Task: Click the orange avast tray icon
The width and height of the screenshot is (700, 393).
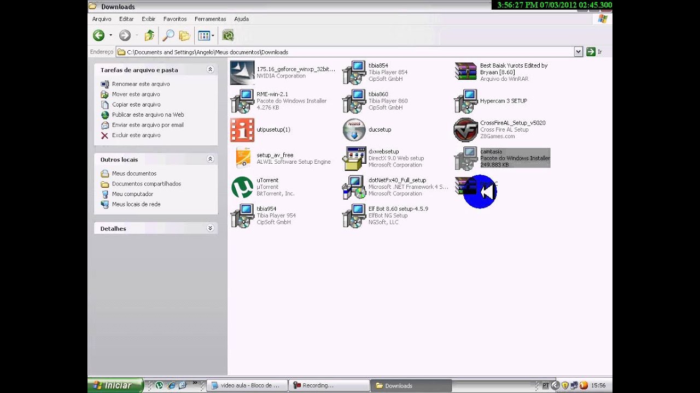Action: (x=584, y=385)
